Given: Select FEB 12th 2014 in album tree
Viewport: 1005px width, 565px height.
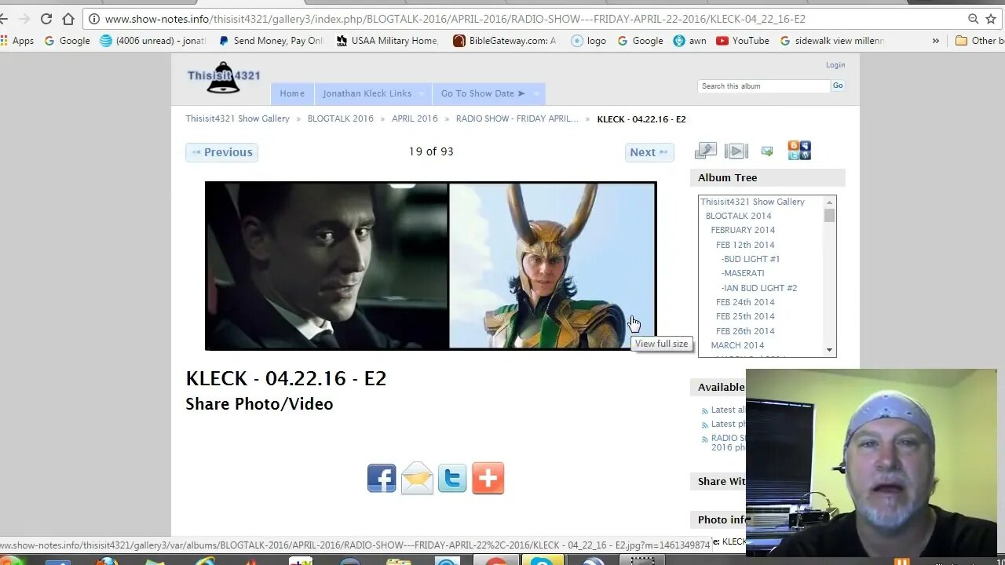Looking at the screenshot, I should [x=745, y=245].
